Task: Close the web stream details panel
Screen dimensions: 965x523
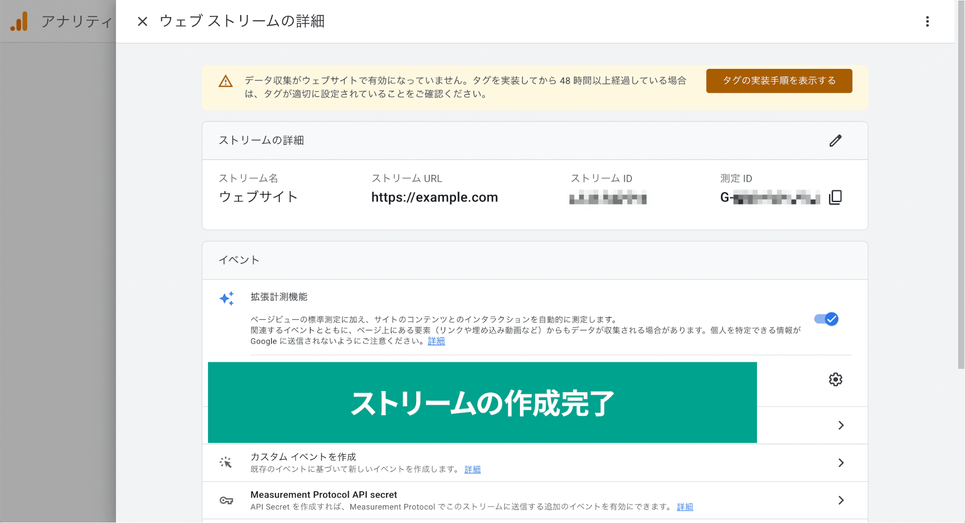Action: [142, 21]
